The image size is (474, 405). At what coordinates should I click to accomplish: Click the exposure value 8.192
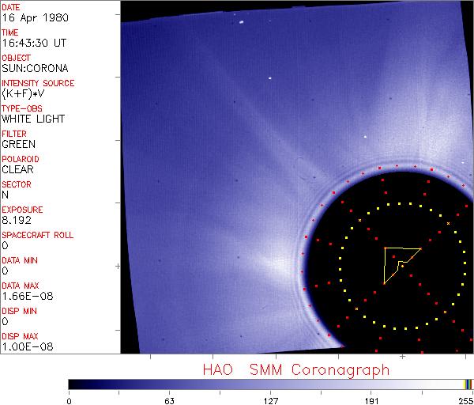[16, 220]
